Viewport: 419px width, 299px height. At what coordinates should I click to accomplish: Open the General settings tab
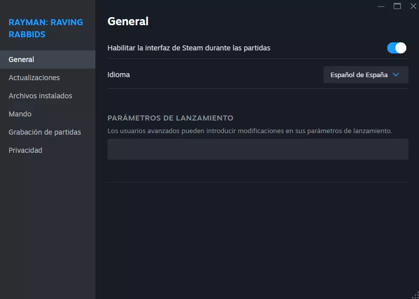coord(47,59)
